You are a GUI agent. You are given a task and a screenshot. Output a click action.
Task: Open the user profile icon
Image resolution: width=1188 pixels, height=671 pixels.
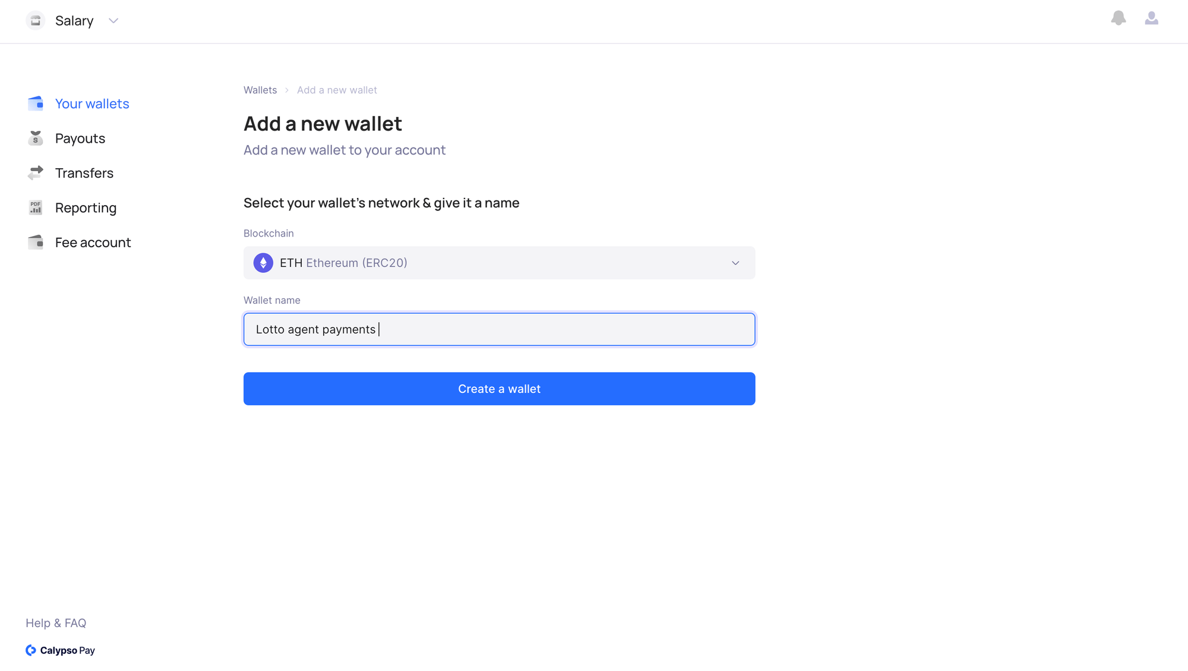[x=1152, y=19]
